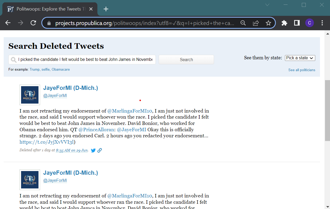Open the first @JayeForMI handle link
The width and height of the screenshot is (330, 209).
[55, 95]
